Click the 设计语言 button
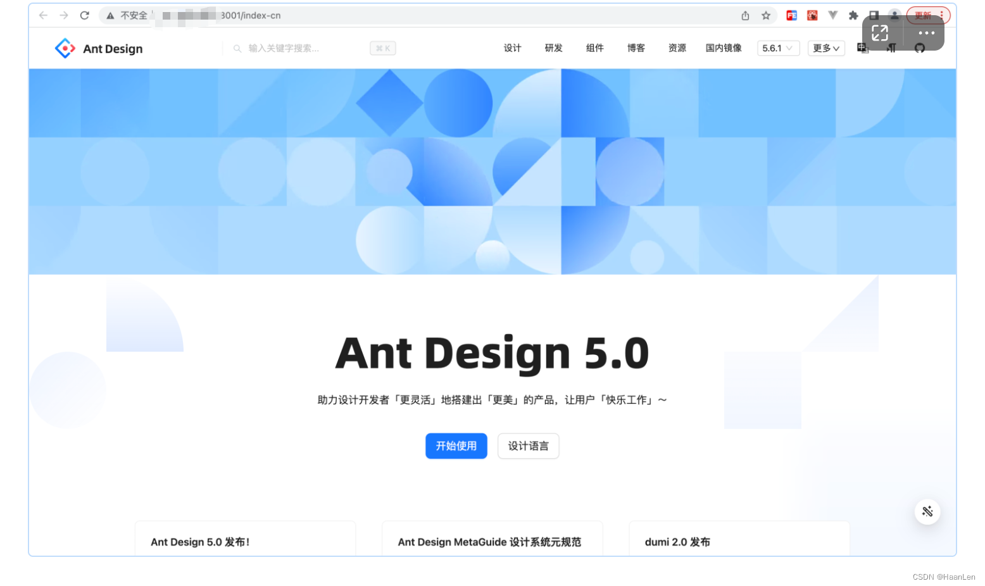The height and width of the screenshot is (586, 985). point(529,446)
